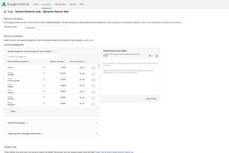The height and width of the screenshot is (153, 229).
Task: Expand the Target all webpages section
Action: tap(17, 123)
